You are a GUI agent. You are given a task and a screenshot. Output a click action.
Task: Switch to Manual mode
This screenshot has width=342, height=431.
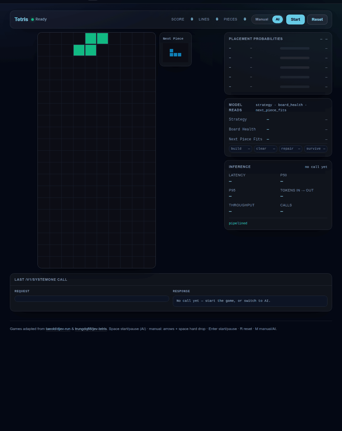pyautogui.click(x=262, y=20)
